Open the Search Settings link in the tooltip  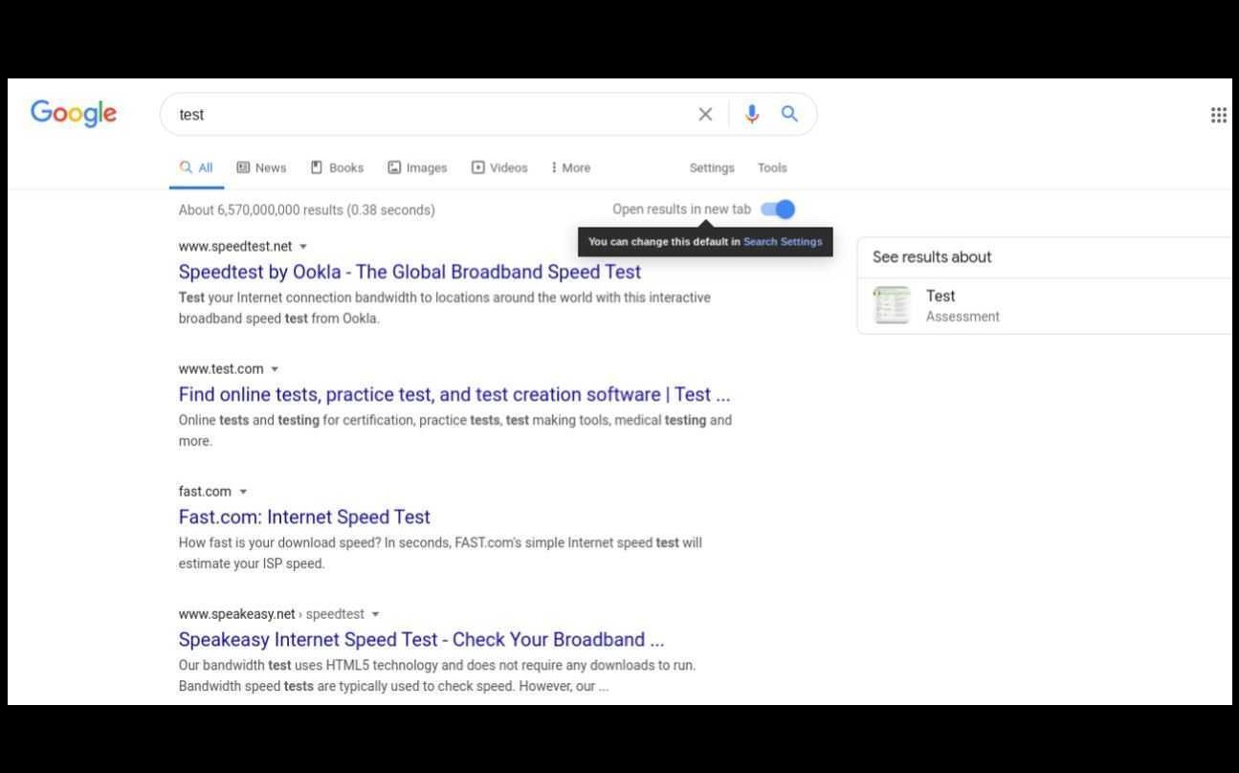coord(783,242)
